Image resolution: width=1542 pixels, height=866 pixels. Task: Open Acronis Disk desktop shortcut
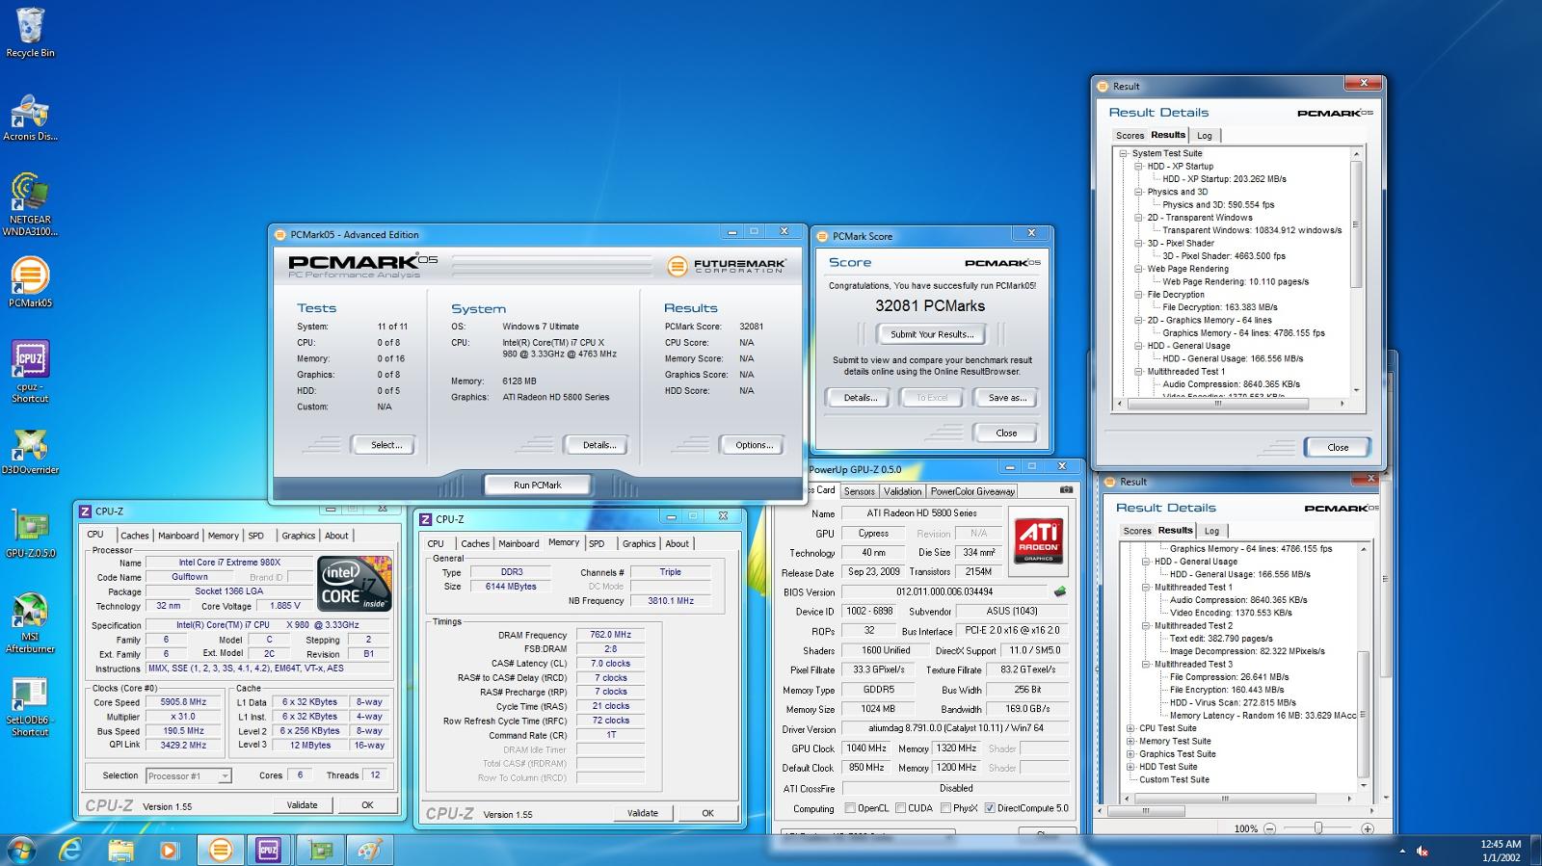pos(30,118)
